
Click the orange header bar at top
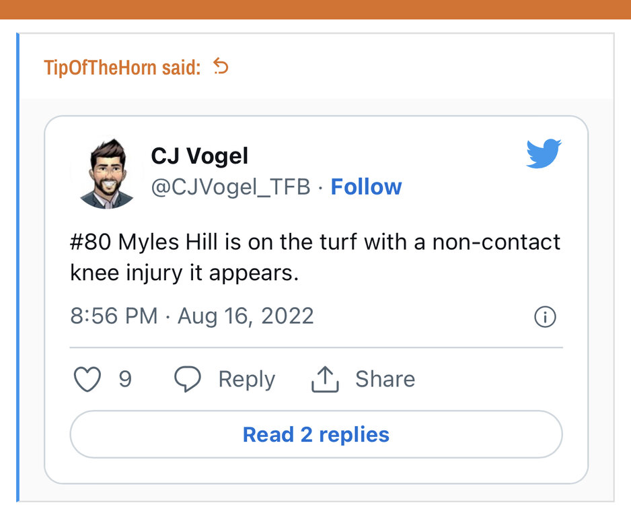[315, 9]
